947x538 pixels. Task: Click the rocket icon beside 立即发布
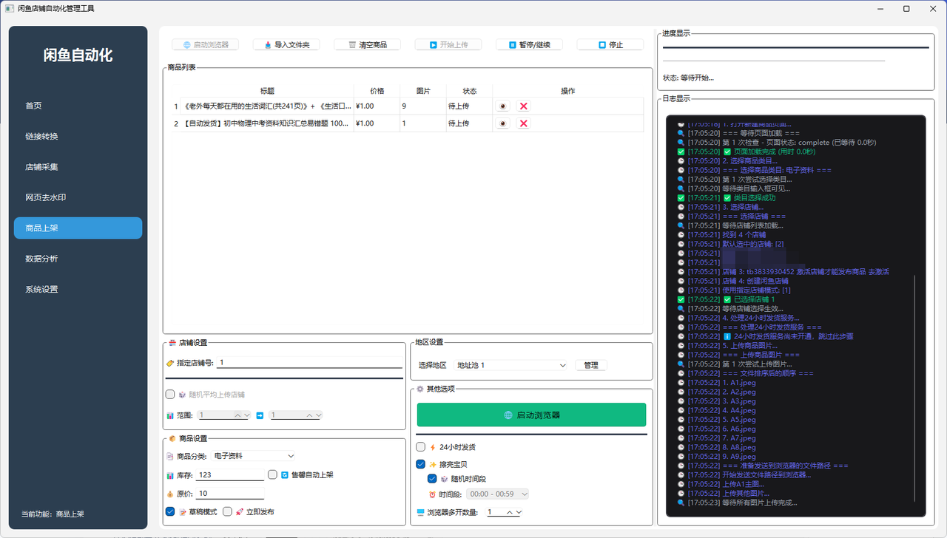[239, 511]
